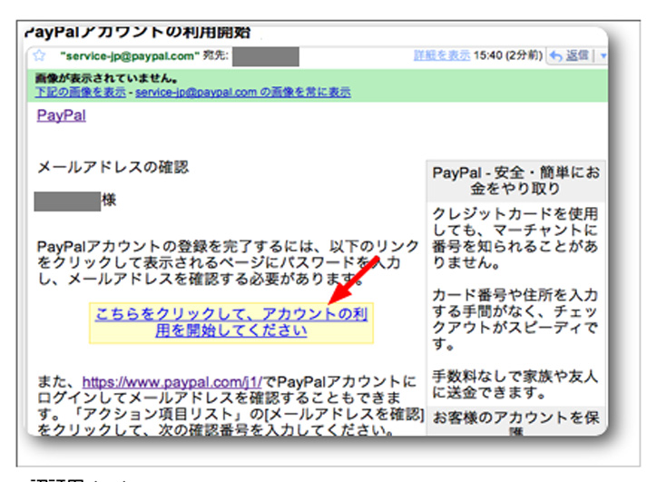Image resolution: width=657 pixels, height=482 pixels.
Task: Click the 宛先: recipient label
Action: coord(216,54)
